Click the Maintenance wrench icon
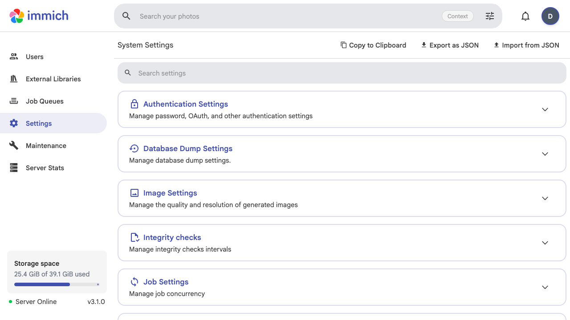 pyautogui.click(x=14, y=145)
